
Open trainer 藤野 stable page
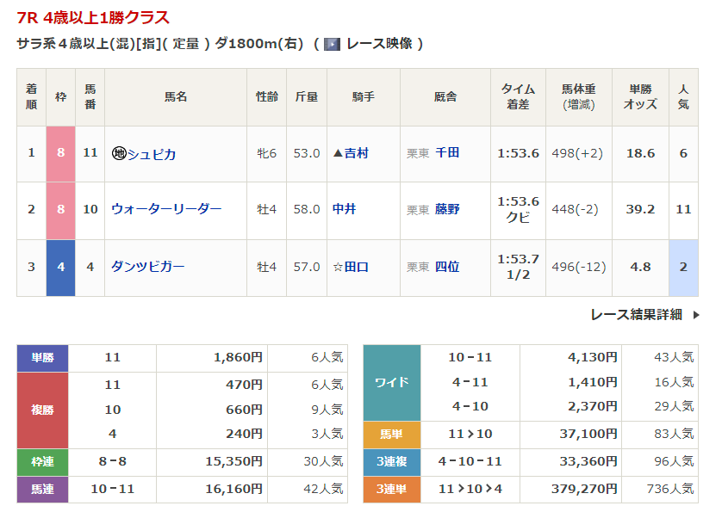click(447, 209)
